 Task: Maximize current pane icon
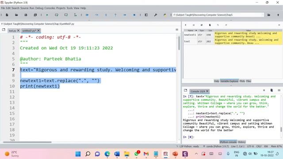146,15
